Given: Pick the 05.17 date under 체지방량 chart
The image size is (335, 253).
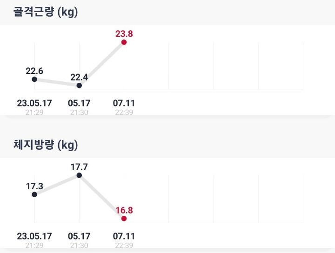Looking at the screenshot, I should tap(79, 236).
